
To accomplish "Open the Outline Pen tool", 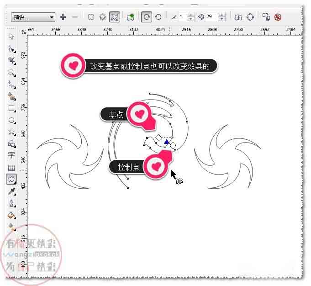I will [11, 203].
